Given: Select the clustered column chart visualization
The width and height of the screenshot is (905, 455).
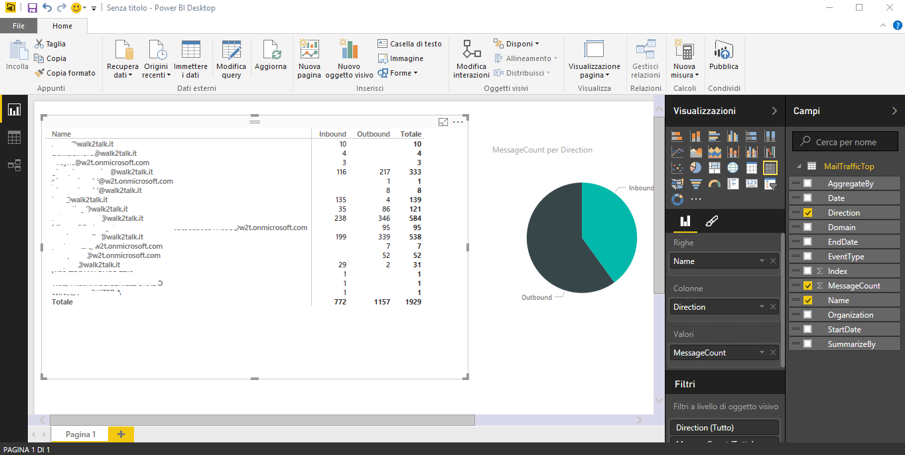Looking at the screenshot, I should [733, 136].
